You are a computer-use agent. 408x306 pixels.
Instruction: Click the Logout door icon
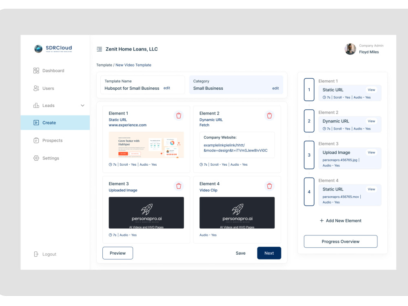click(36, 254)
